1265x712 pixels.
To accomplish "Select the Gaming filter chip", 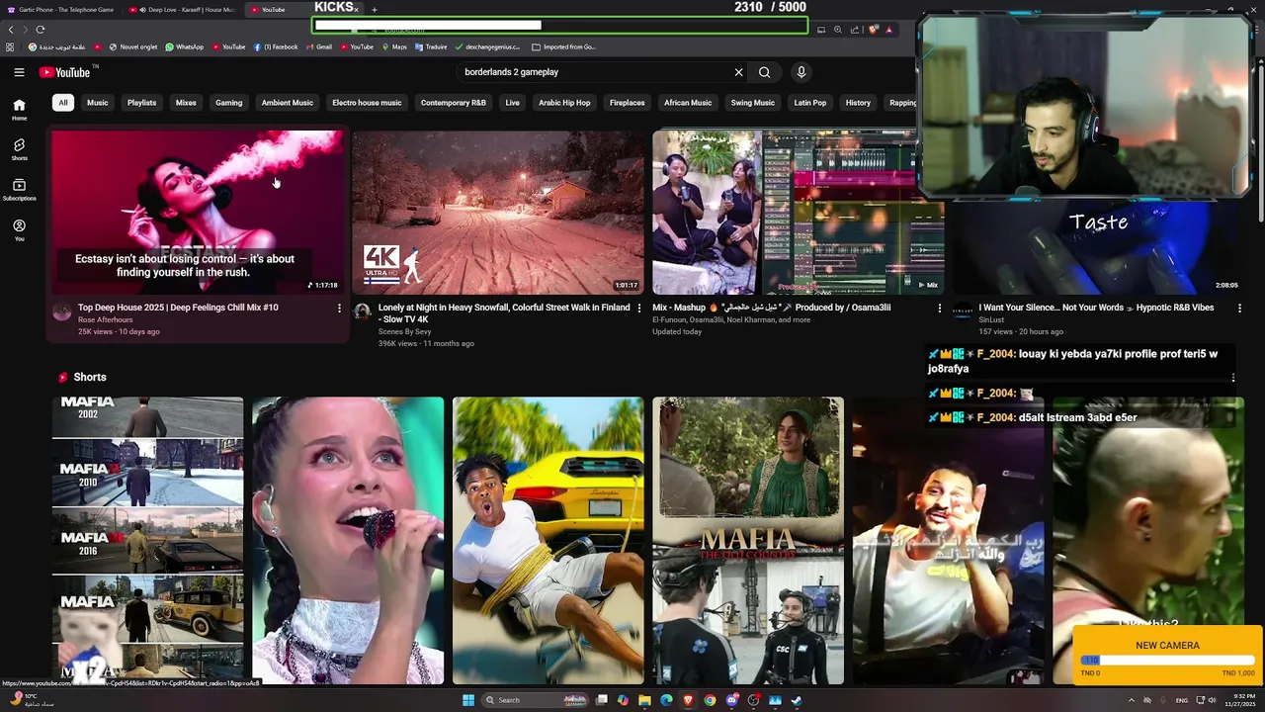I will click(x=229, y=103).
